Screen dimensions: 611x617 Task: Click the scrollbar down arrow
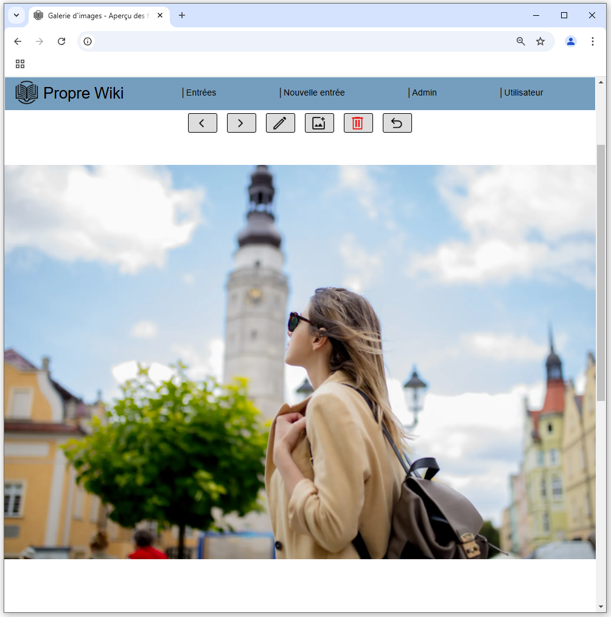pyautogui.click(x=601, y=607)
